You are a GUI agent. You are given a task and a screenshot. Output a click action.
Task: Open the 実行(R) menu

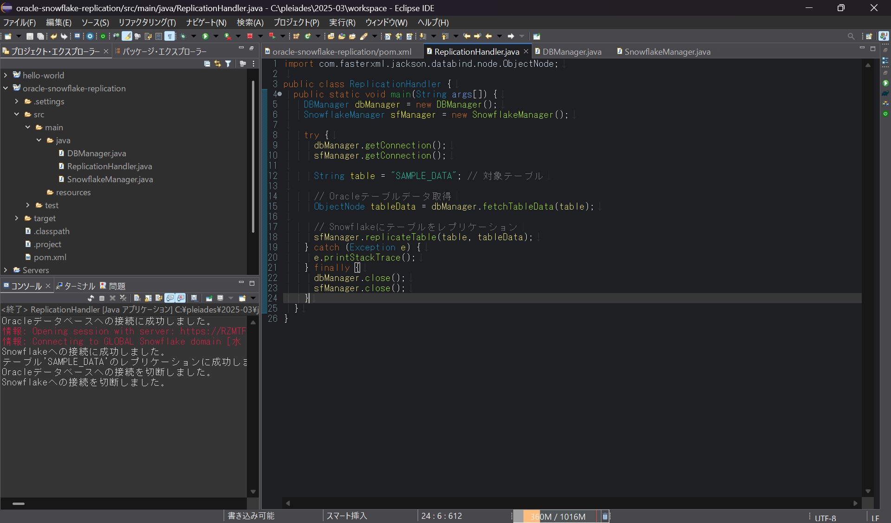342,22
